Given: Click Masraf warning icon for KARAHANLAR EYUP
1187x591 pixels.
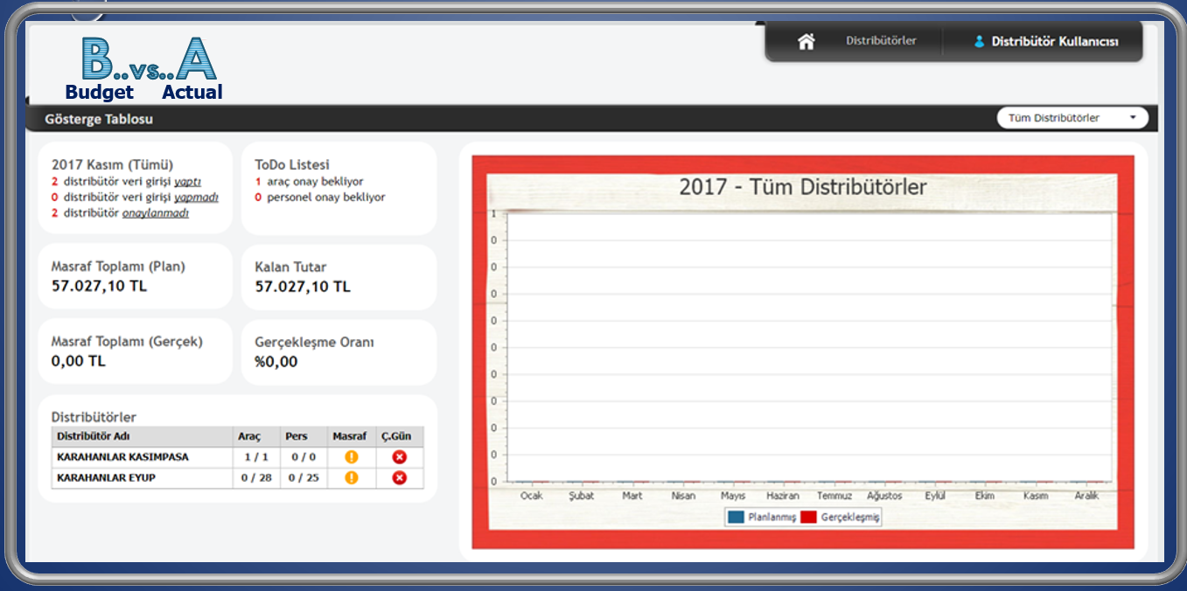Looking at the screenshot, I should point(352,477).
